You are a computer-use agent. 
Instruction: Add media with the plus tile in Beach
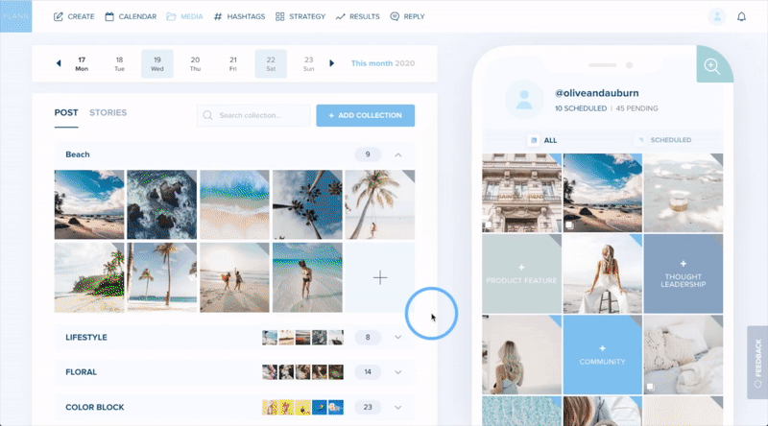pos(379,277)
